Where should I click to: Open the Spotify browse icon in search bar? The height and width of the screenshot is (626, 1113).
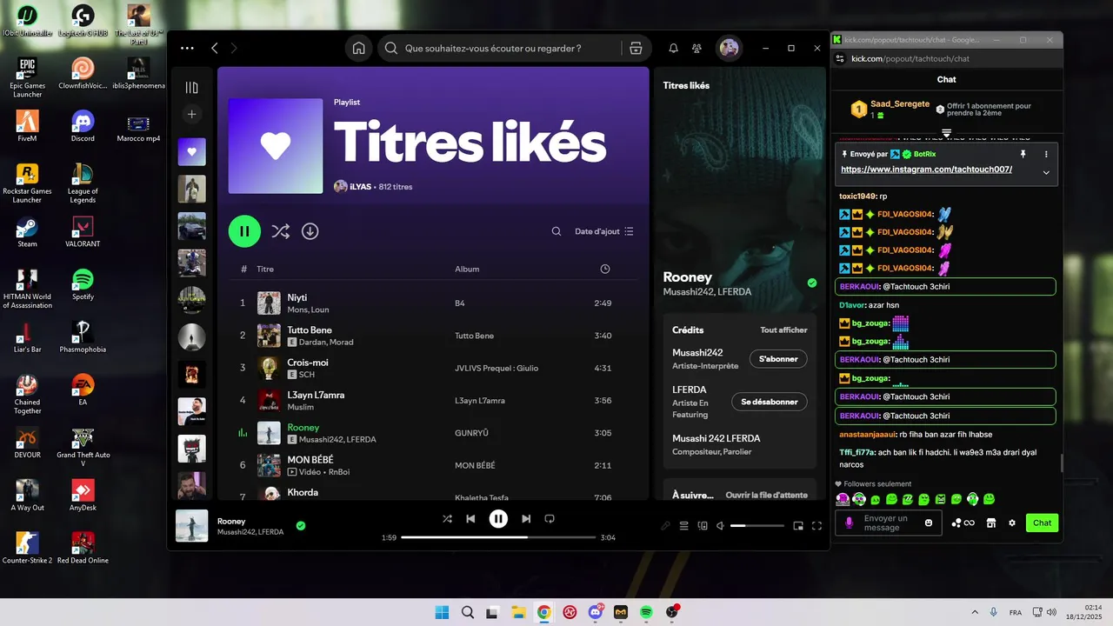point(636,49)
